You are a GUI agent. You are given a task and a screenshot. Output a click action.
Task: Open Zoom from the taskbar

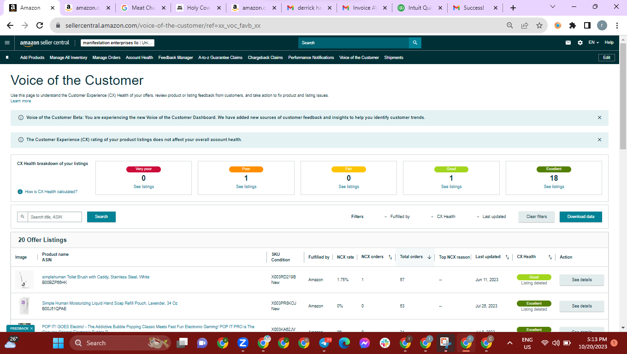243,343
